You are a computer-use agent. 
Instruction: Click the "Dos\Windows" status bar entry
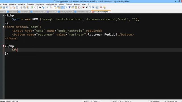coord(154,101)
